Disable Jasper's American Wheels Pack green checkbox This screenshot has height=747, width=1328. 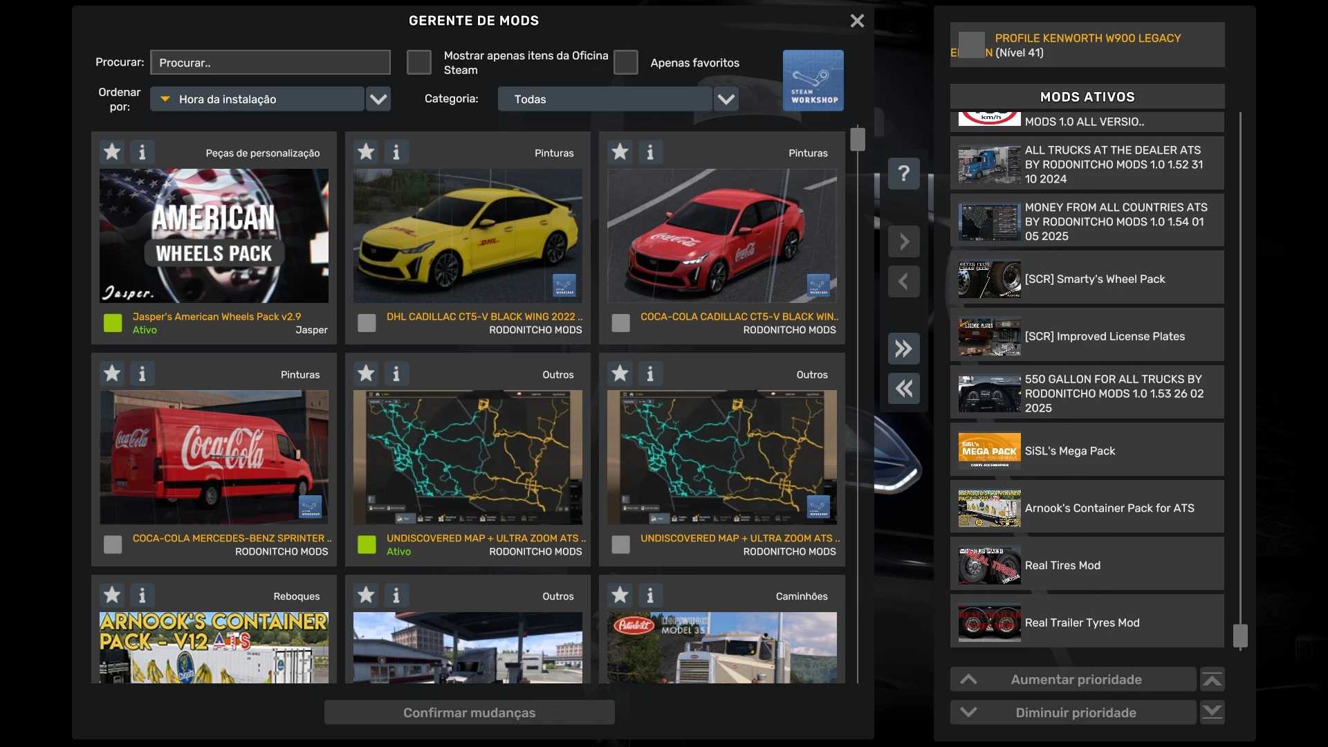click(x=113, y=323)
